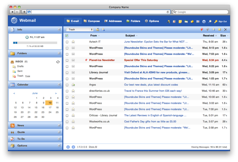Open the Compose tab
238x162 pixels.
(x=92, y=21)
